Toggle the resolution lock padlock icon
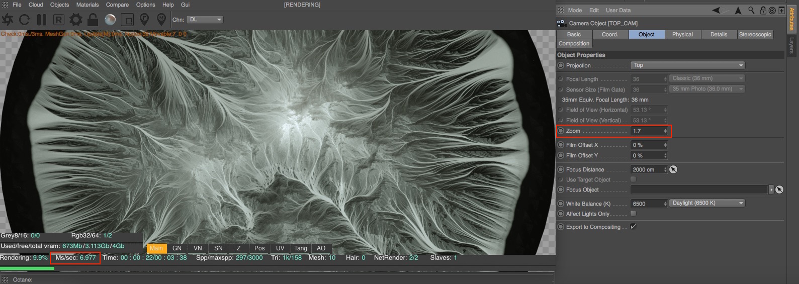Image resolution: width=799 pixels, height=284 pixels. coord(93,20)
